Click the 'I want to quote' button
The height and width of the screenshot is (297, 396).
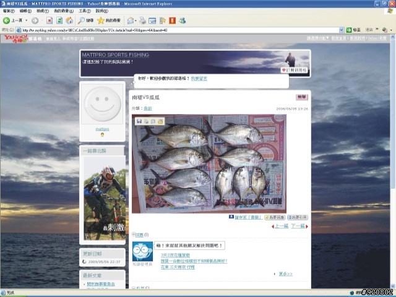click(298, 217)
